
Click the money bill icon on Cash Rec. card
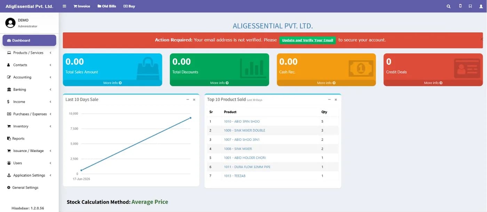tap(361, 68)
